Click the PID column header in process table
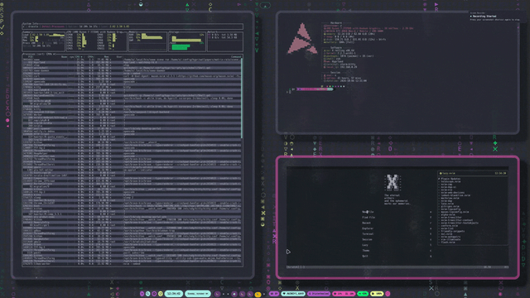530x298 pixels. [x=30, y=57]
